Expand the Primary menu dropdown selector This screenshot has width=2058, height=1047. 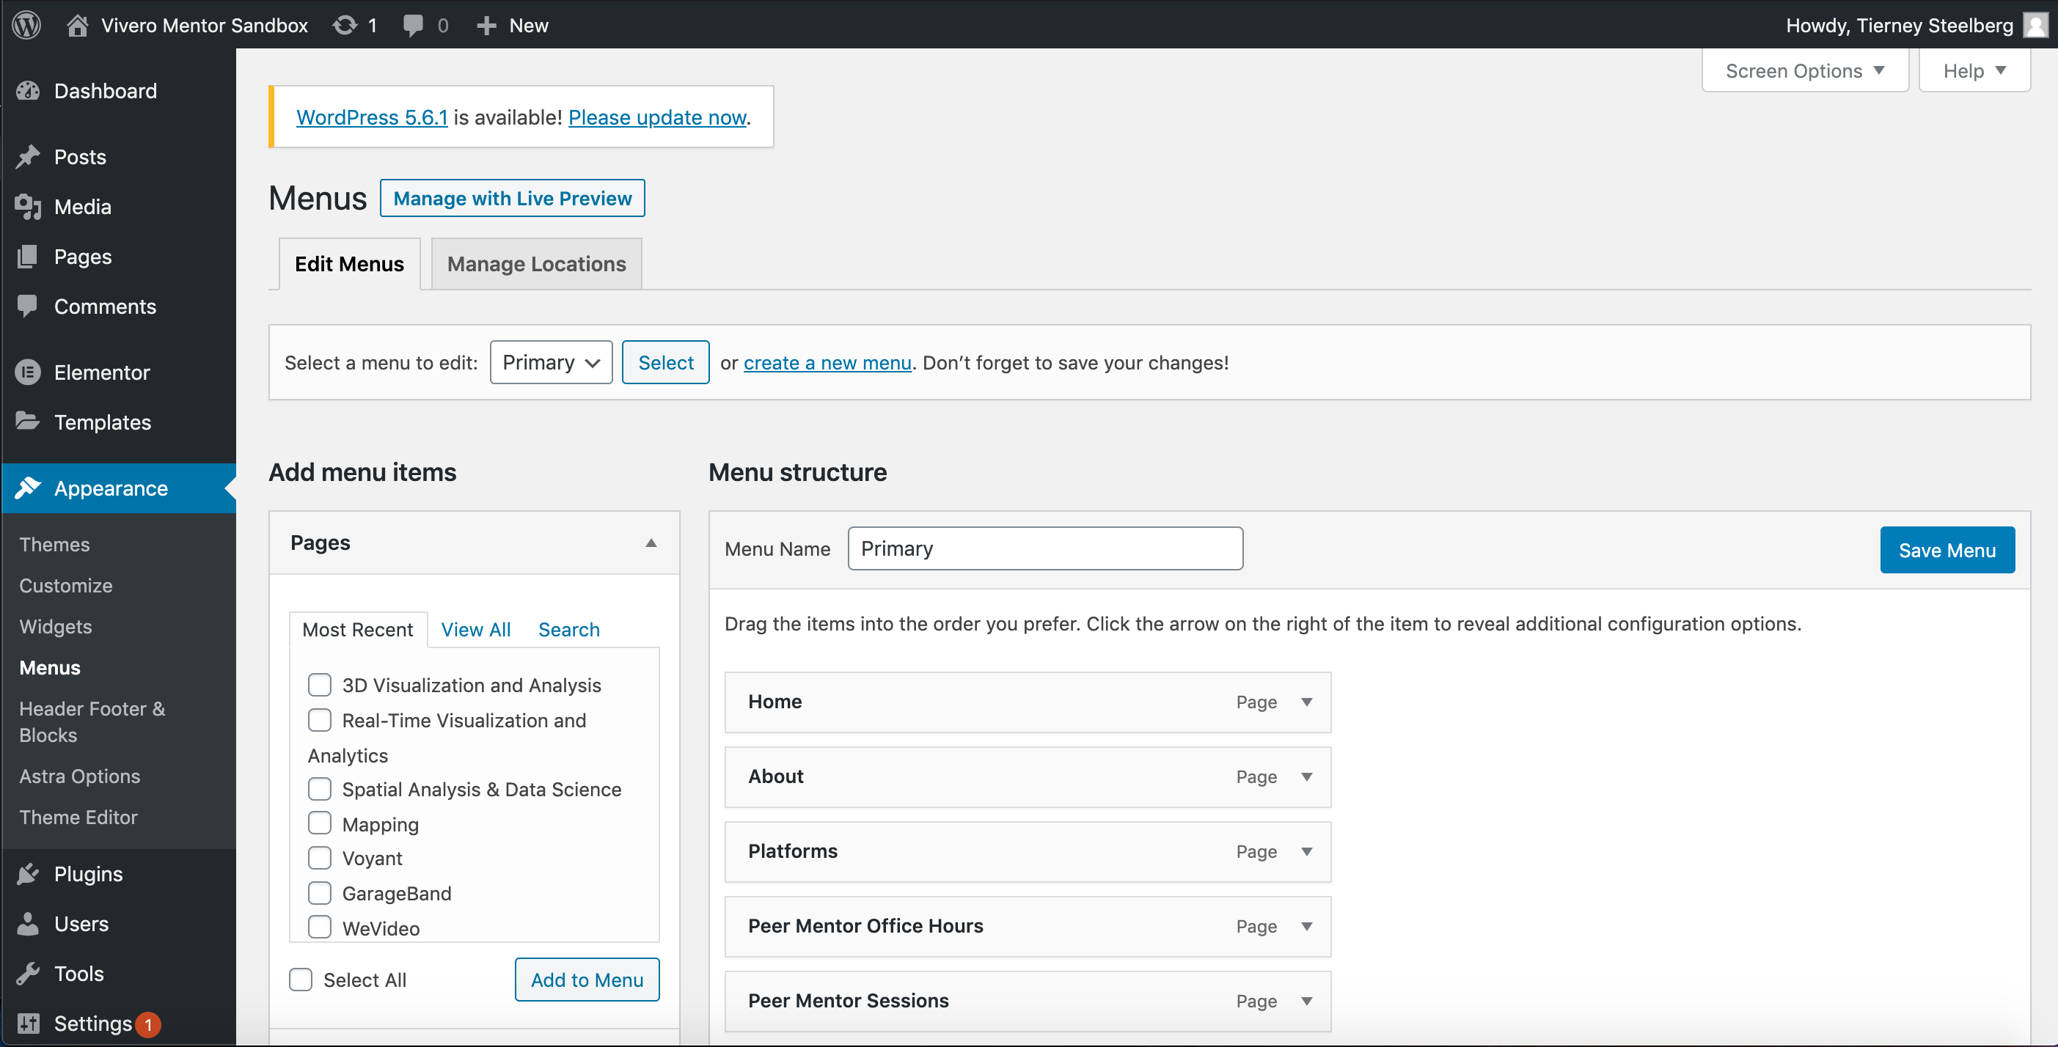pyautogui.click(x=550, y=362)
